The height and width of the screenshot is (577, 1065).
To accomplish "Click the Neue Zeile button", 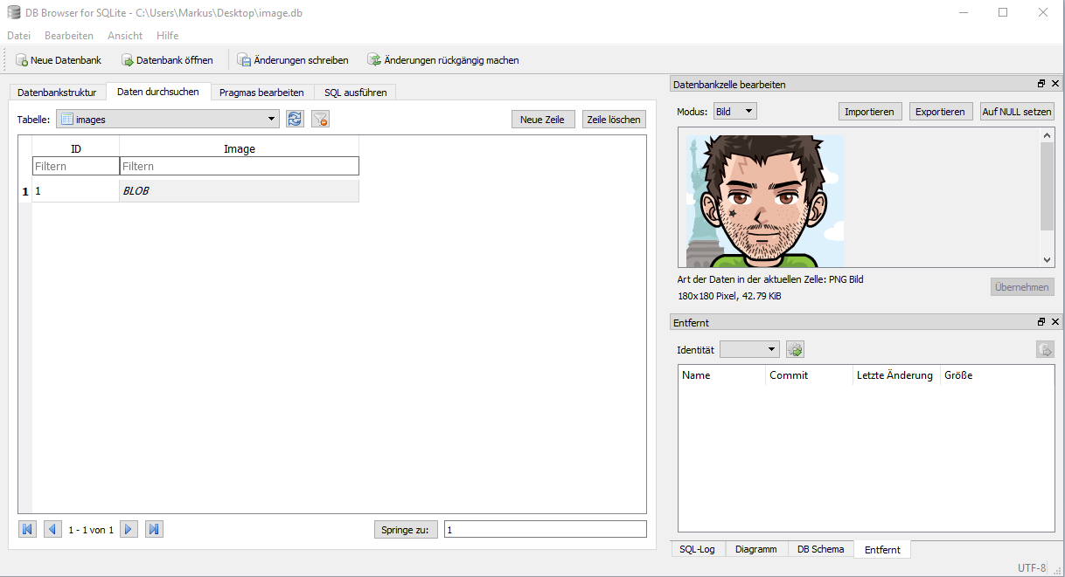I will point(542,120).
